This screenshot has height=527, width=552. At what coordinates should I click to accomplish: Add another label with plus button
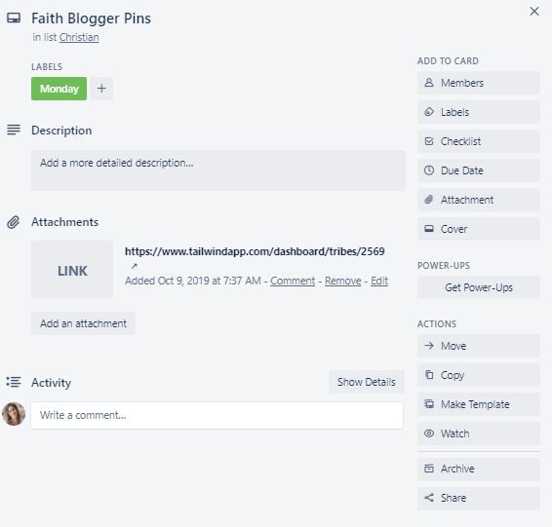point(101,89)
